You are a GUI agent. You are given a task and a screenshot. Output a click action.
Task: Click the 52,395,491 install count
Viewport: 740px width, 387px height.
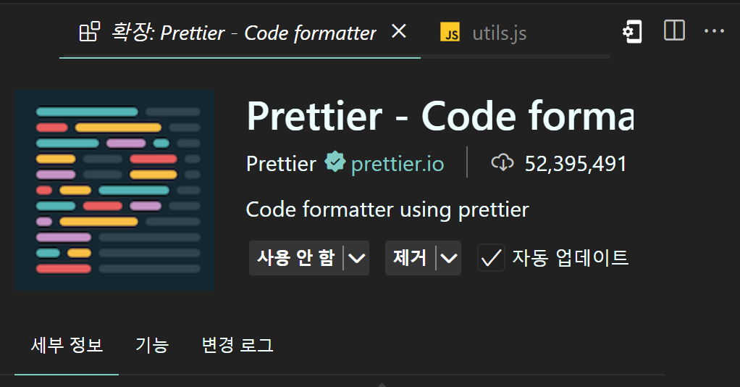576,164
